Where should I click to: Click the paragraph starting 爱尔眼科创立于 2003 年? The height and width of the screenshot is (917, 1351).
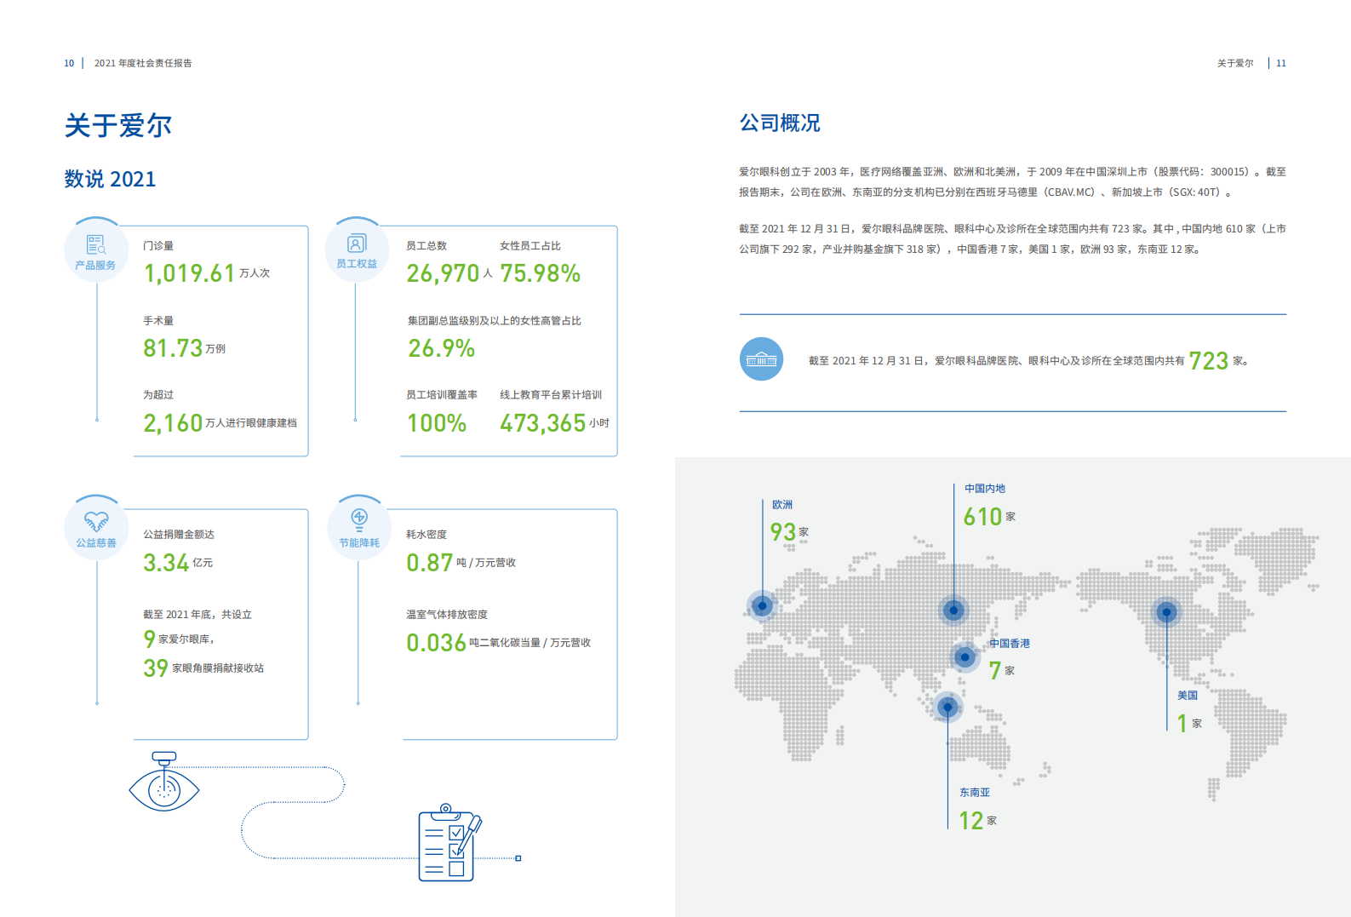coord(1012,182)
